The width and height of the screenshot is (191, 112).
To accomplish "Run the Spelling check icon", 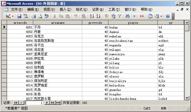I will 47,16.
